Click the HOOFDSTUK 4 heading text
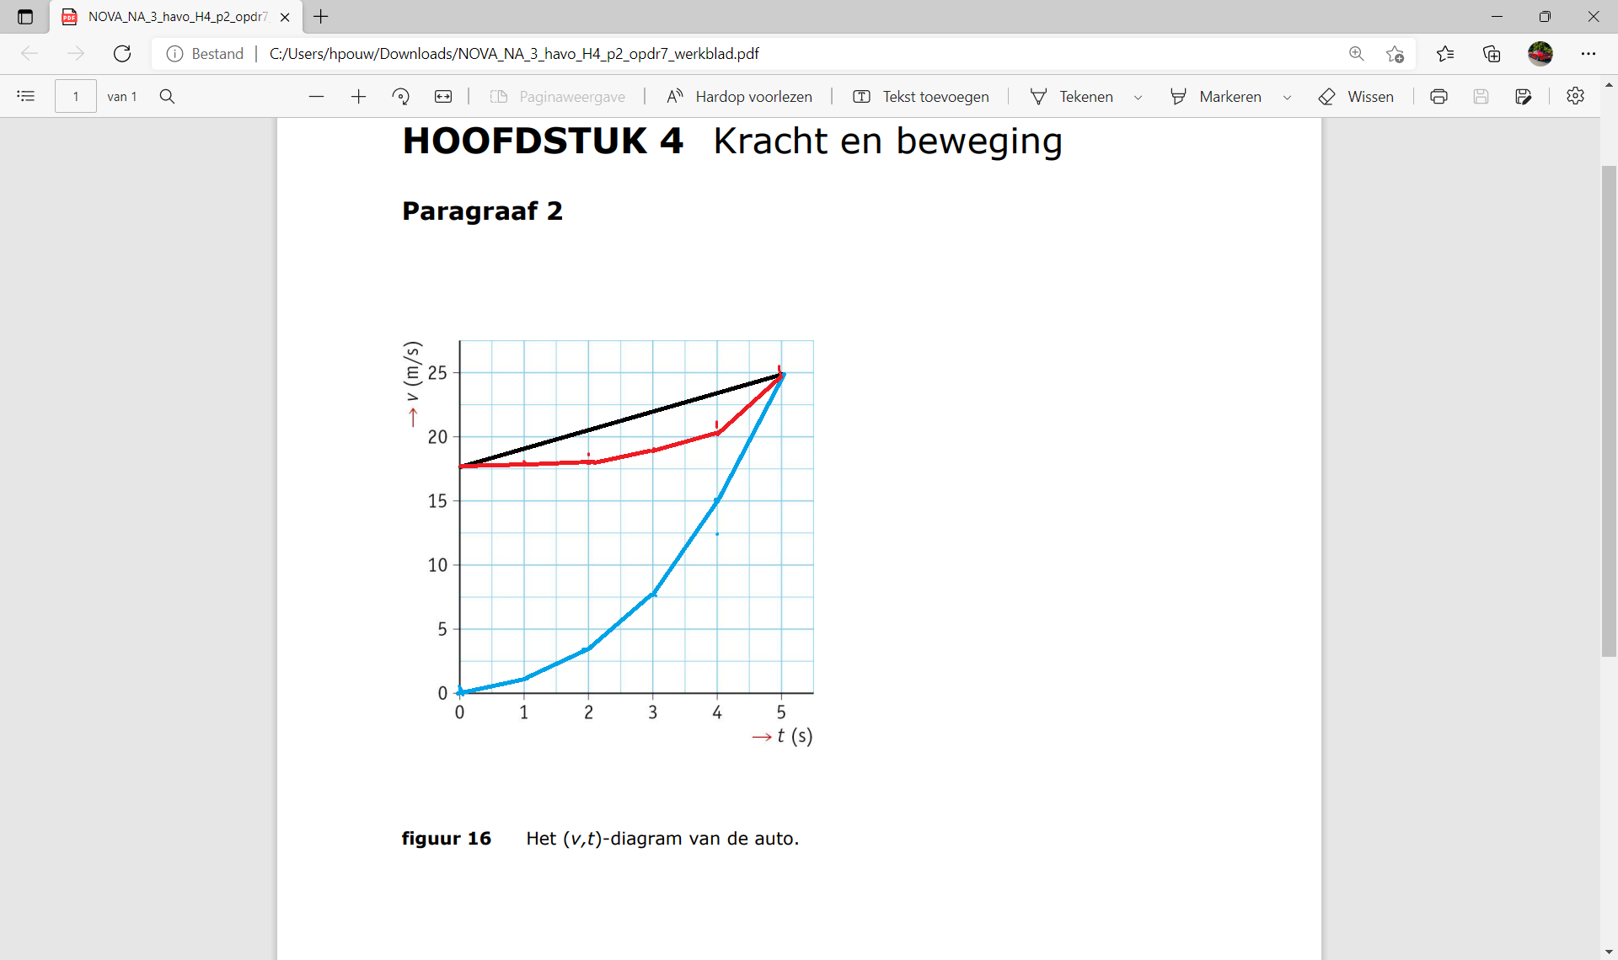 coord(543,141)
